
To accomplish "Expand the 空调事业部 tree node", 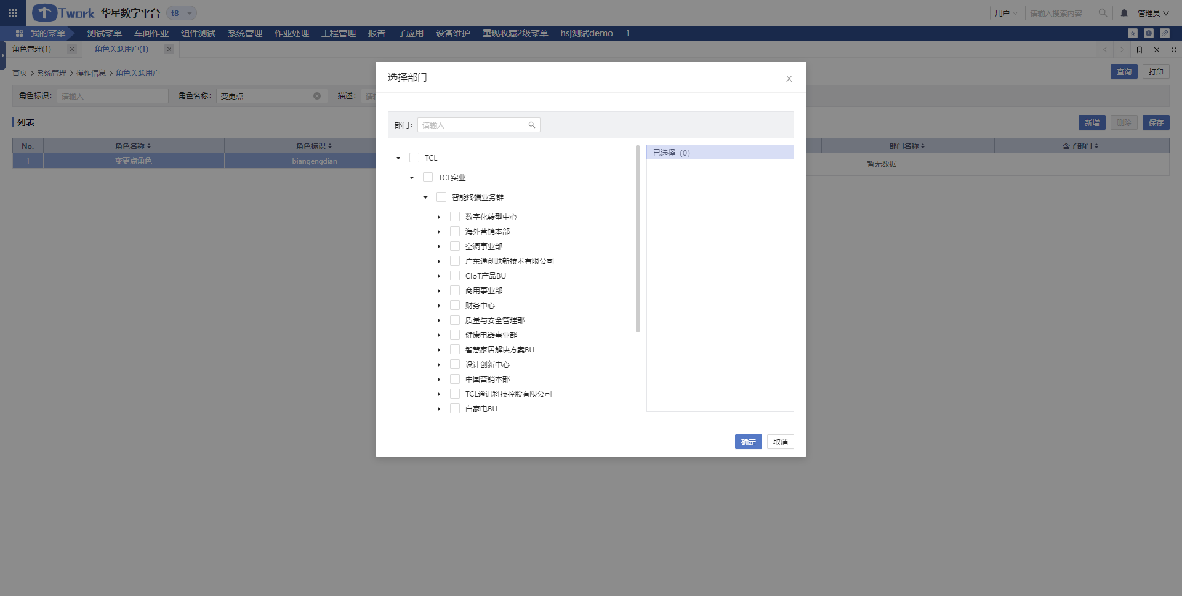I will click(439, 247).
